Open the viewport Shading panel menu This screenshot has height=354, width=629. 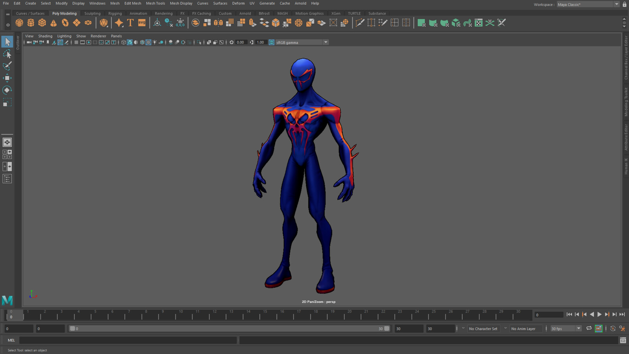[x=45, y=36]
